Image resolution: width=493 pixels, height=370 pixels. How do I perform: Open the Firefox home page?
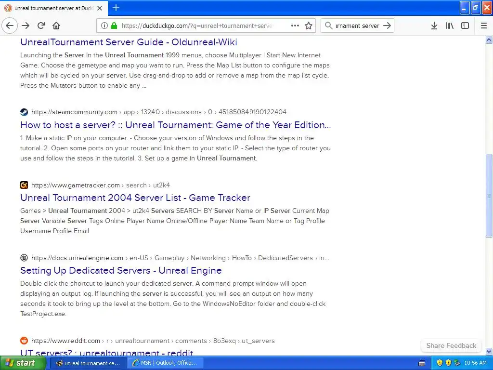click(56, 26)
